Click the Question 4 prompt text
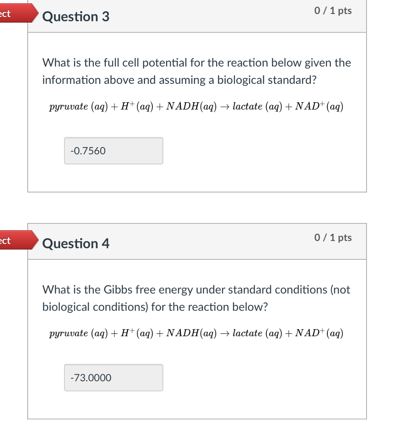The width and height of the screenshot is (405, 423). pos(196,298)
